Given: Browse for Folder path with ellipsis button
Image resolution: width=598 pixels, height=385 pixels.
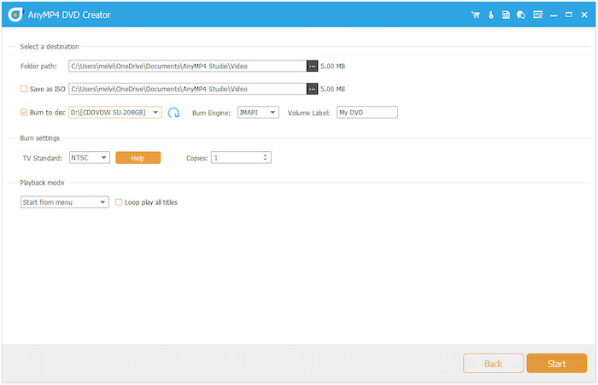Looking at the screenshot, I should (312, 66).
